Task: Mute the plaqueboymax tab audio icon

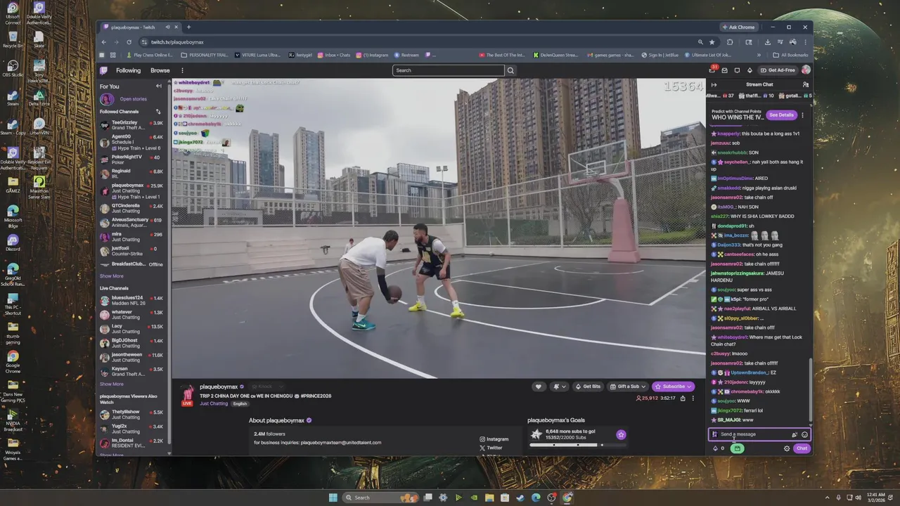Action: coord(167,27)
